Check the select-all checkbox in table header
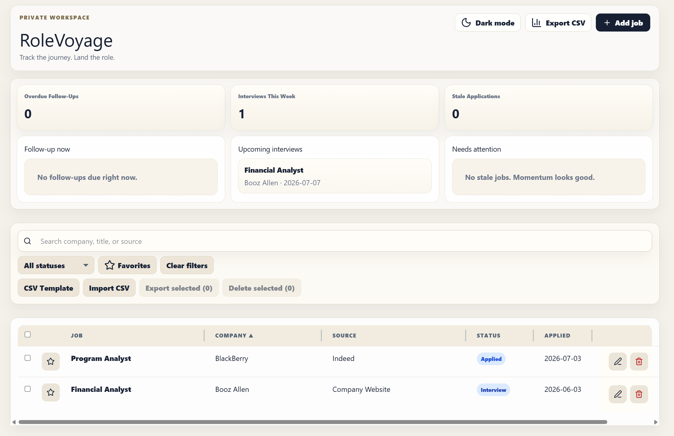This screenshot has height=436, width=674. [28, 335]
